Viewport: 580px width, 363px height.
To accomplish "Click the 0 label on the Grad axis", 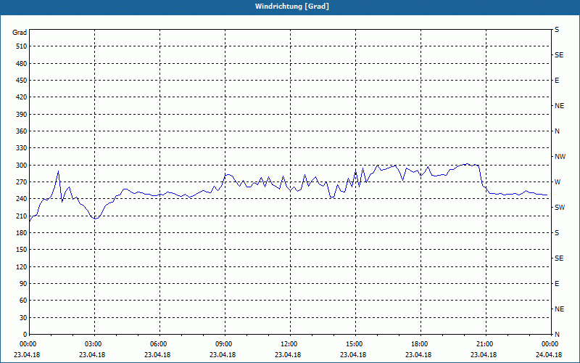I will pos(25,335).
